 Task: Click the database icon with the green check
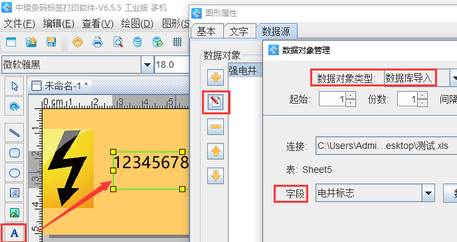(157, 43)
